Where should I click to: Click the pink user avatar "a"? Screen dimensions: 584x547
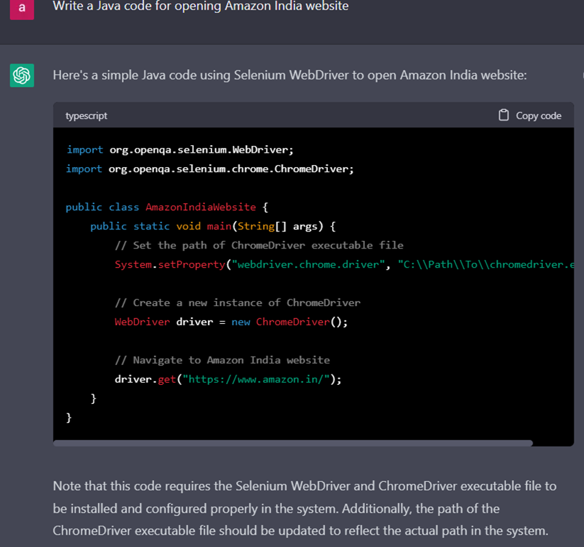[22, 8]
